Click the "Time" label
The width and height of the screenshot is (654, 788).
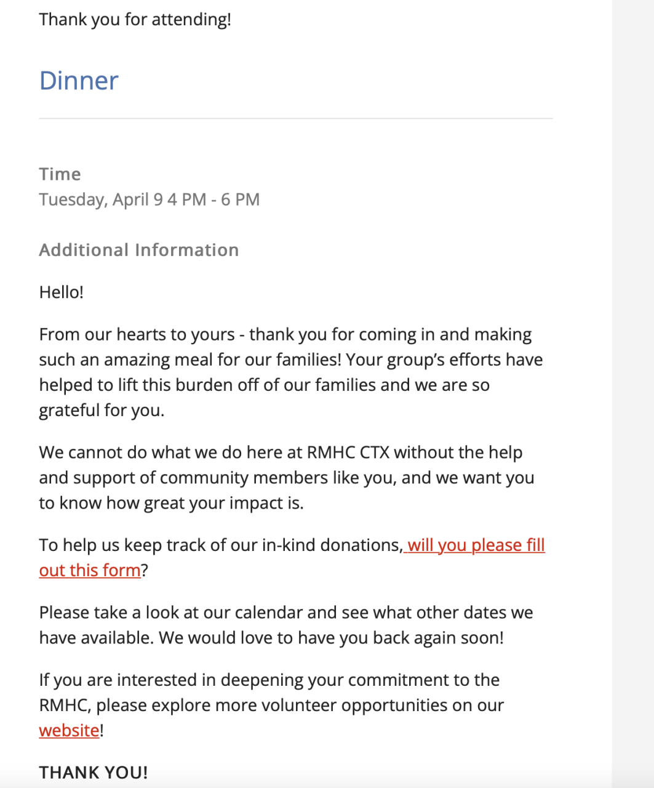point(60,174)
